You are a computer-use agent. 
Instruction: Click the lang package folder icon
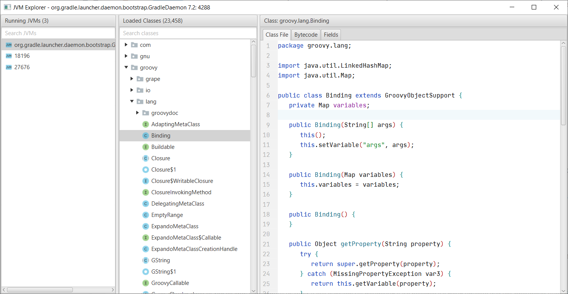(140, 102)
